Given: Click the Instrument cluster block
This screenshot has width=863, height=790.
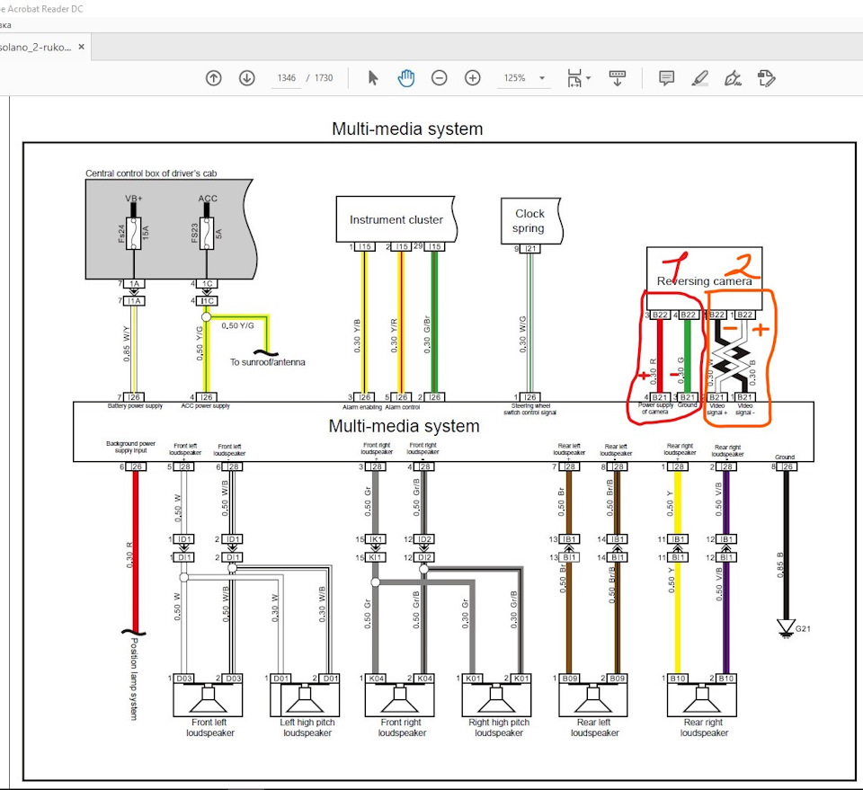Looking at the screenshot, I should pyautogui.click(x=396, y=219).
